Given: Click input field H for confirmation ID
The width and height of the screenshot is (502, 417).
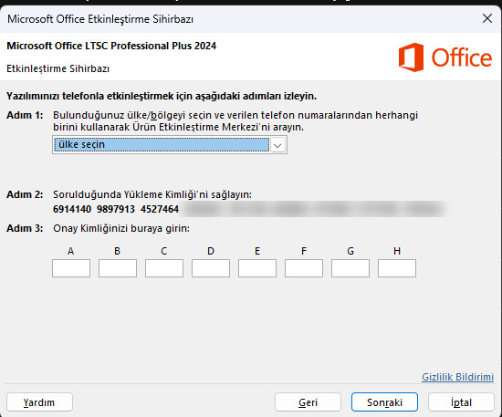Looking at the screenshot, I should click(397, 268).
